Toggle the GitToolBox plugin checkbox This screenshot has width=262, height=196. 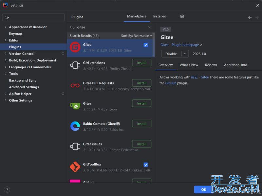tap(146, 164)
